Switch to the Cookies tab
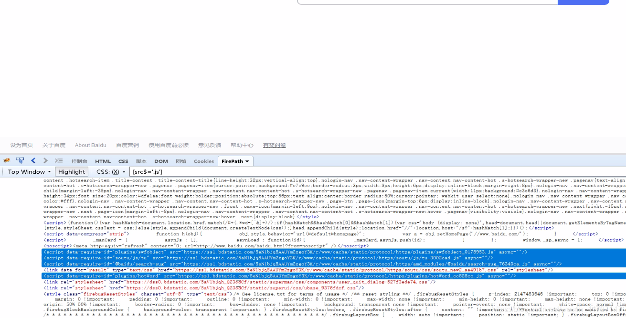 204,161
